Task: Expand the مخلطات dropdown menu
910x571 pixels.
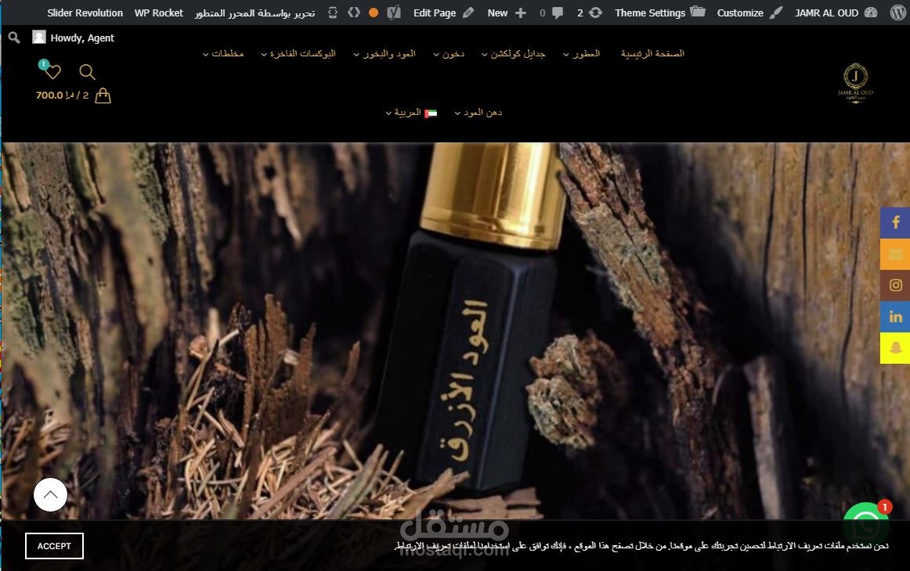Action: (223, 54)
